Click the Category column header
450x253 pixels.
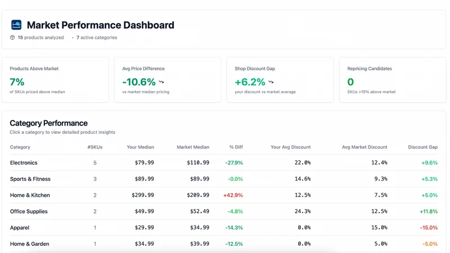point(20,147)
